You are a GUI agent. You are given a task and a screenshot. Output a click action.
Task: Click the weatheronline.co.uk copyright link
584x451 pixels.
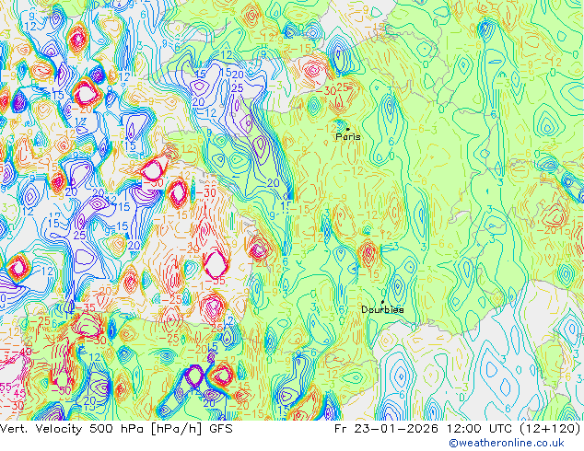[x=507, y=443]
